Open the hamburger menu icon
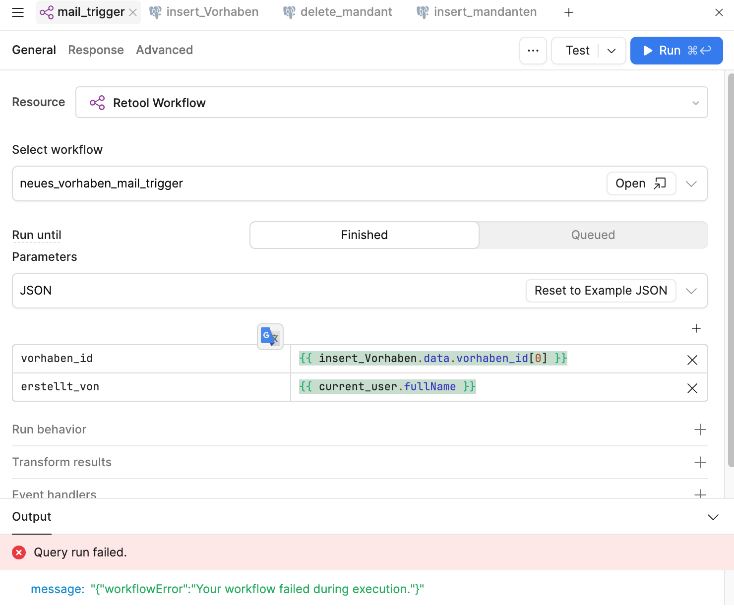 18,12
